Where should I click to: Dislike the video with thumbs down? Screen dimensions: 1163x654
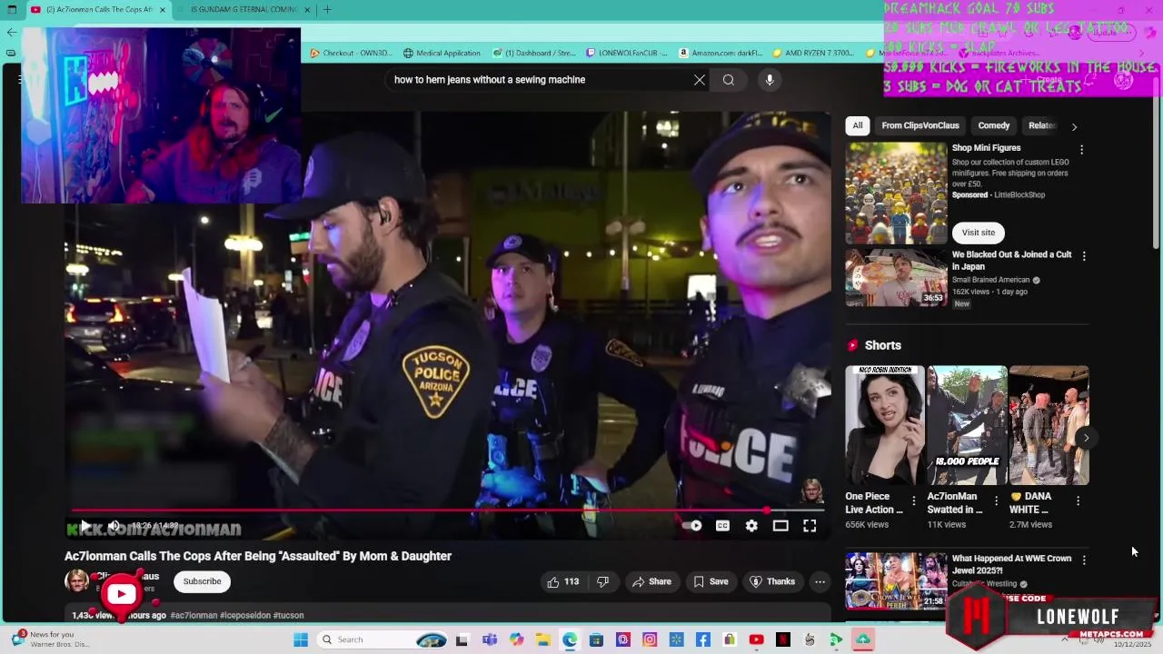pos(602,581)
